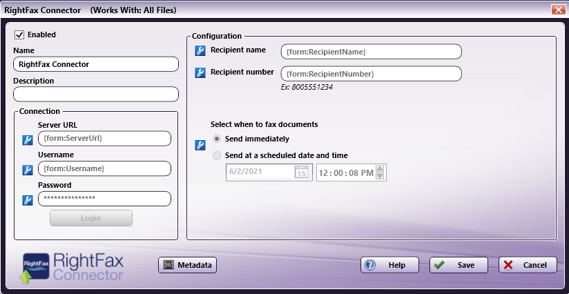The height and width of the screenshot is (294, 569).
Task: Click the Login button
Action: (91, 218)
